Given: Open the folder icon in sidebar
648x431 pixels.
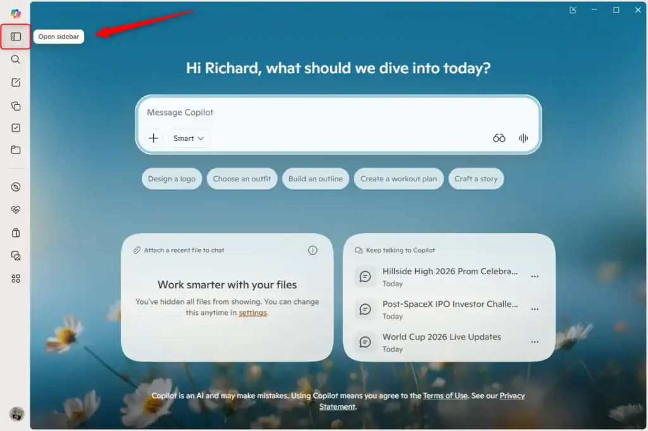Looking at the screenshot, I should (16, 149).
